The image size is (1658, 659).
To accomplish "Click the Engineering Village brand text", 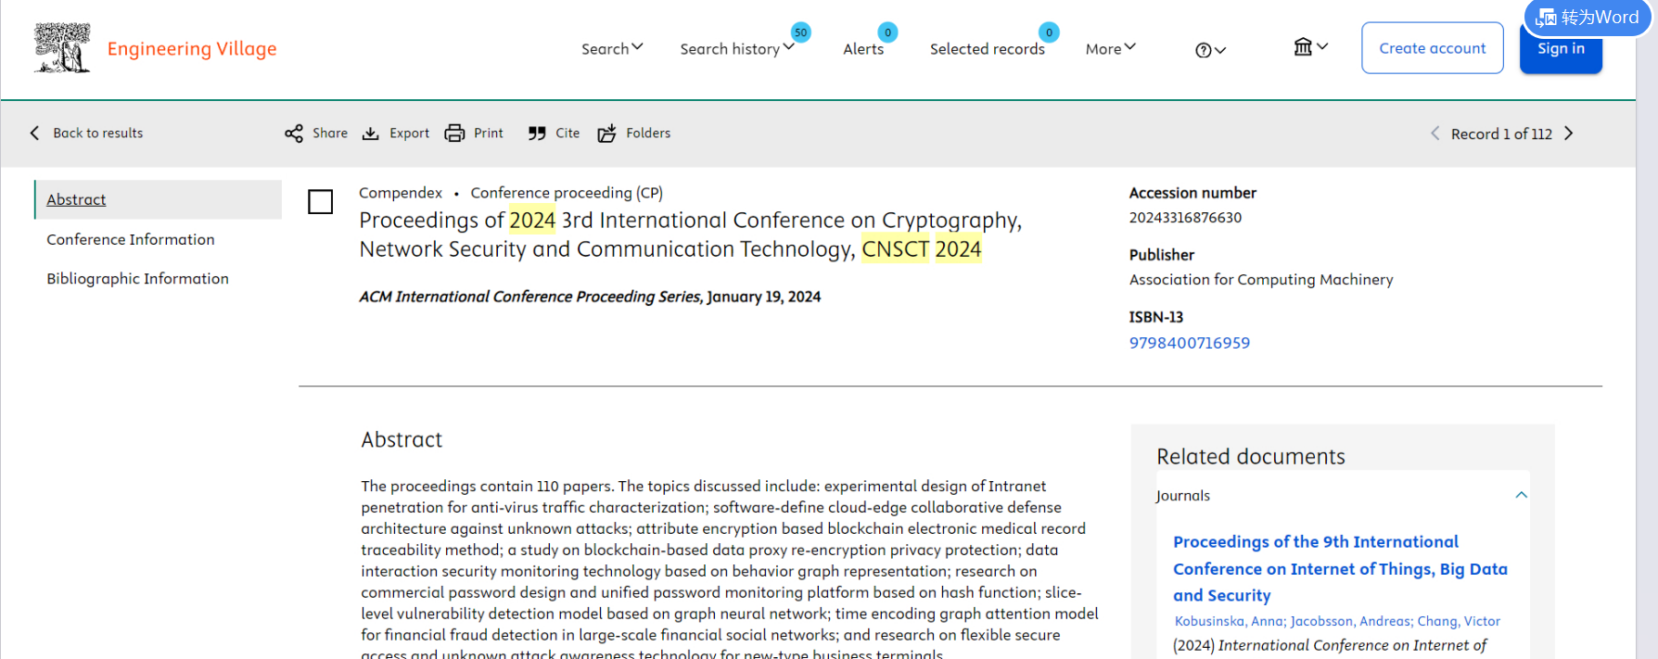I will coord(192,48).
